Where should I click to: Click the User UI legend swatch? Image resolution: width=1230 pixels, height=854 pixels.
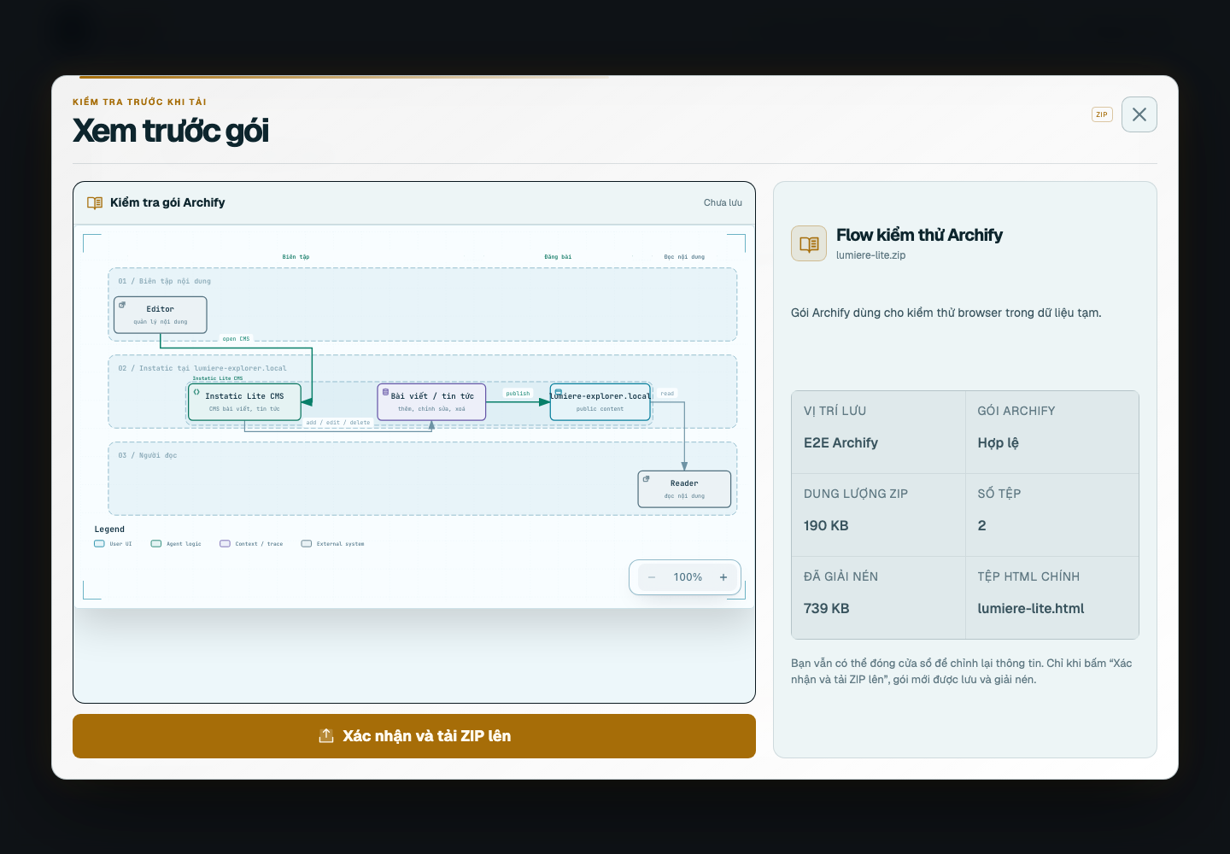(99, 543)
